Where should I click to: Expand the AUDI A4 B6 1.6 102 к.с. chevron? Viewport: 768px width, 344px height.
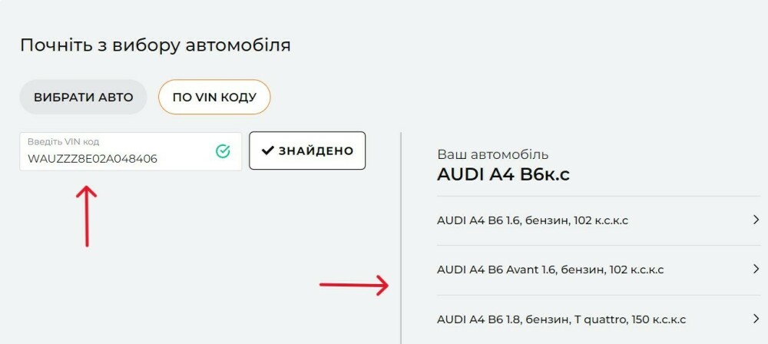pyautogui.click(x=756, y=220)
